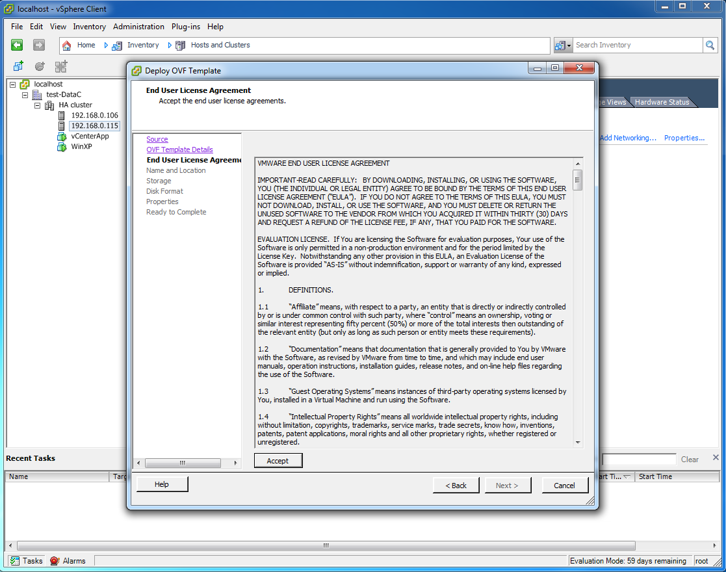Open the Administration menu
726x572 pixels.
(x=138, y=27)
